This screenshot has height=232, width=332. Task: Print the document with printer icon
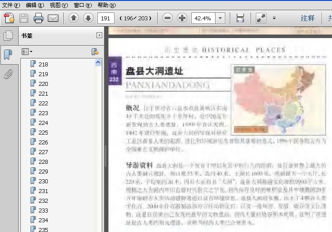(x=39, y=18)
